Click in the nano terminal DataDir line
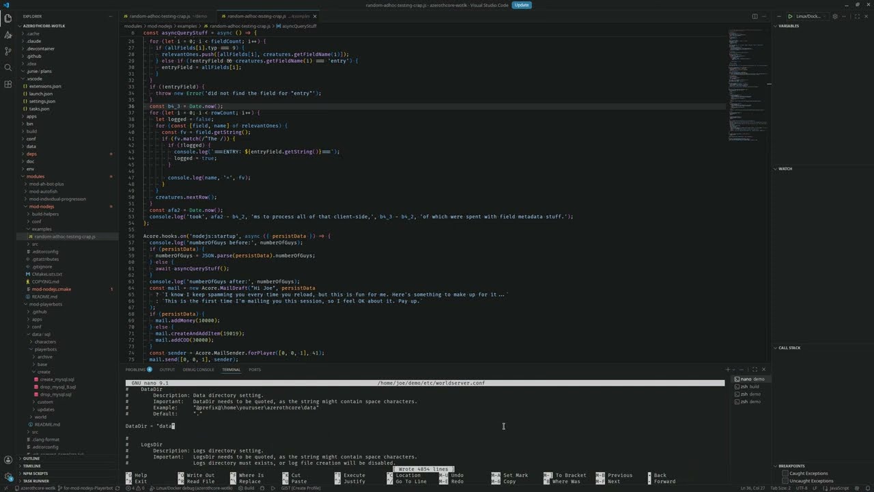Viewport: 874px width, 492px height. (150, 426)
